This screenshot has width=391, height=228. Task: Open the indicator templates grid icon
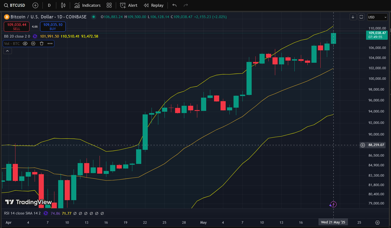[109, 5]
